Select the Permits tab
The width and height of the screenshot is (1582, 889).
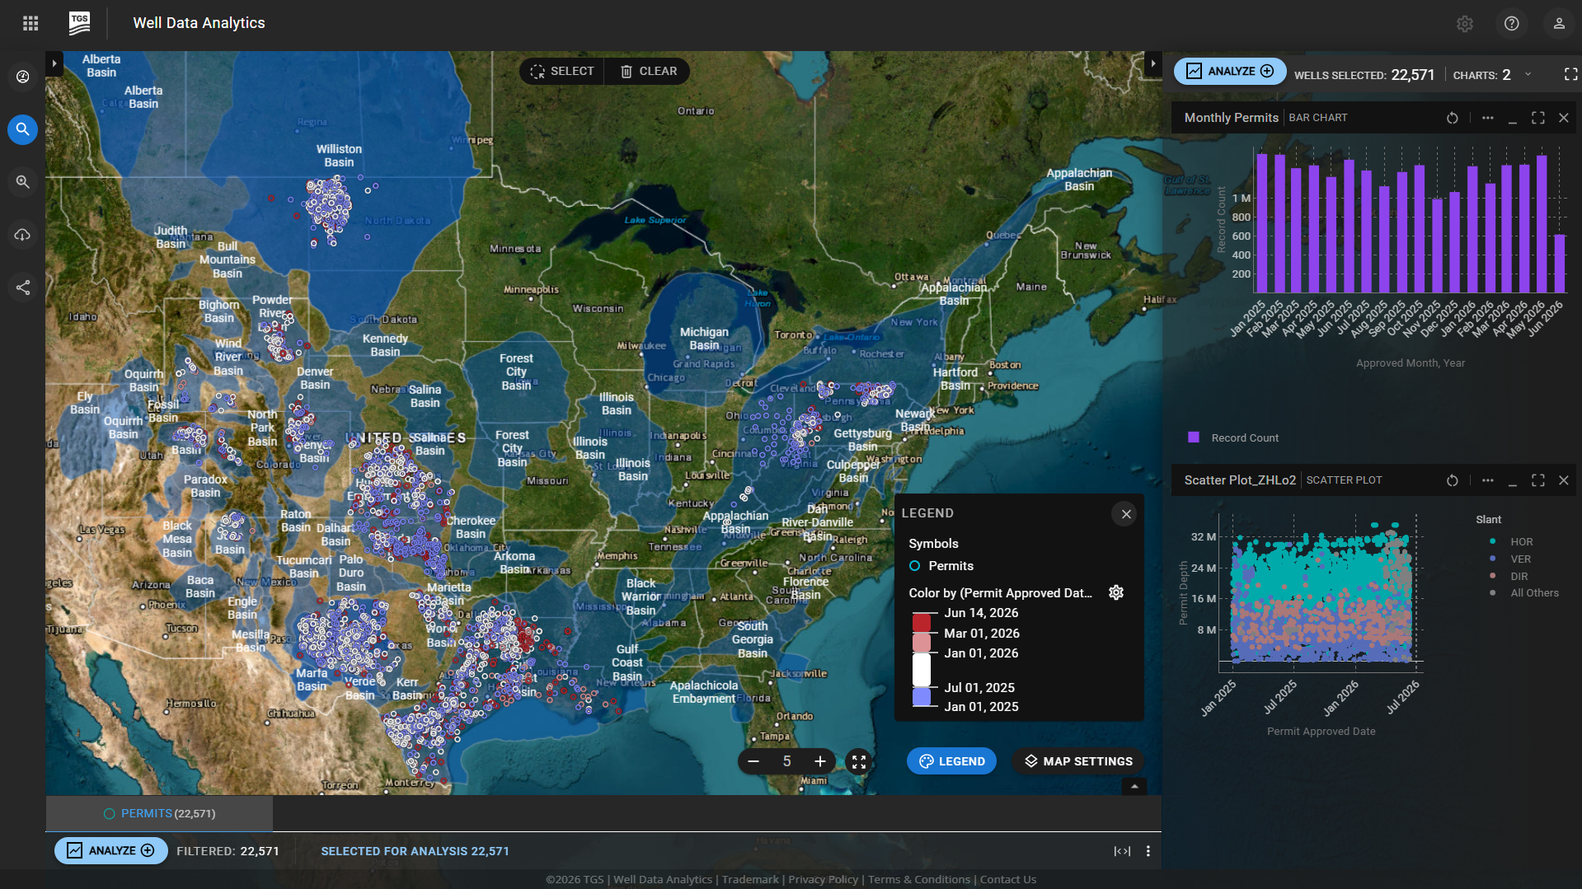coord(159,813)
